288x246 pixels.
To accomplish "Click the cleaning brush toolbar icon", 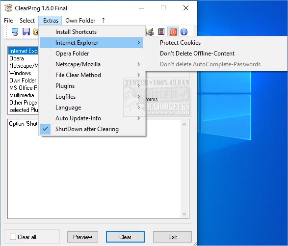I will pos(150,32).
